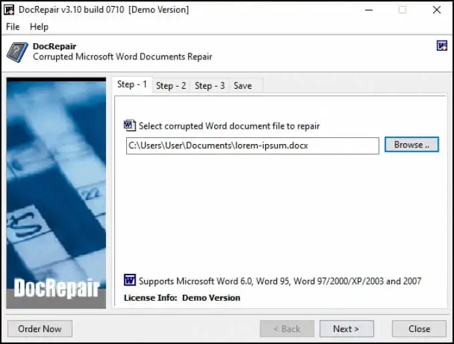Close the window with the X button
This screenshot has height=344, width=454.
[x=437, y=10]
